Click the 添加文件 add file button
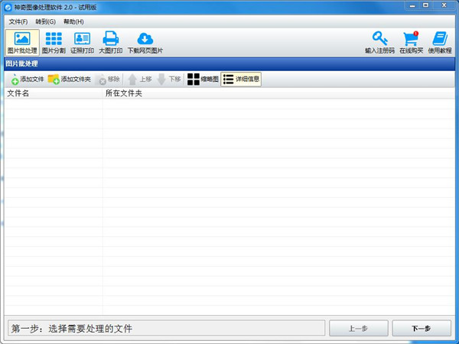 pos(27,79)
